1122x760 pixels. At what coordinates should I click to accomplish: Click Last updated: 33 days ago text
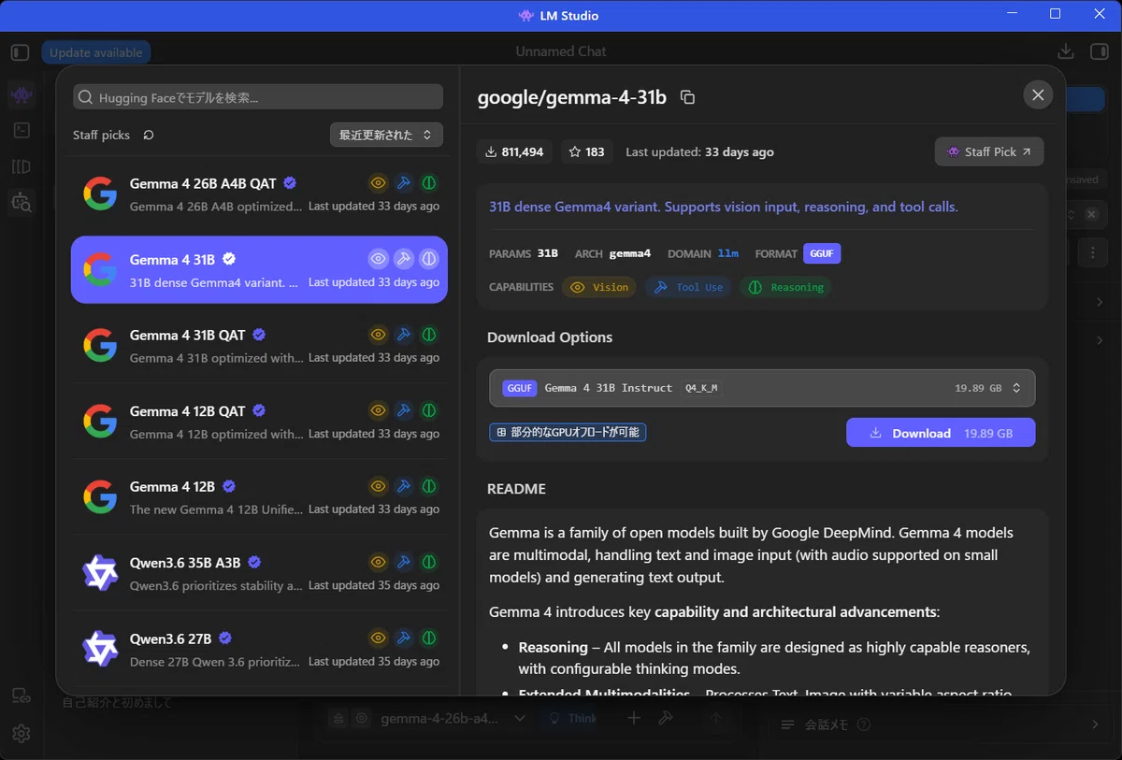pyautogui.click(x=699, y=151)
